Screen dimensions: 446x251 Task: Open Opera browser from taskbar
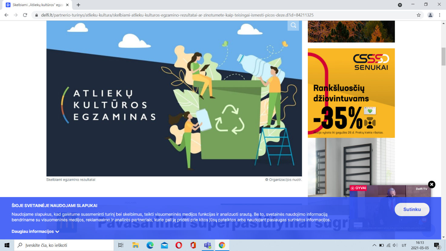179,245
